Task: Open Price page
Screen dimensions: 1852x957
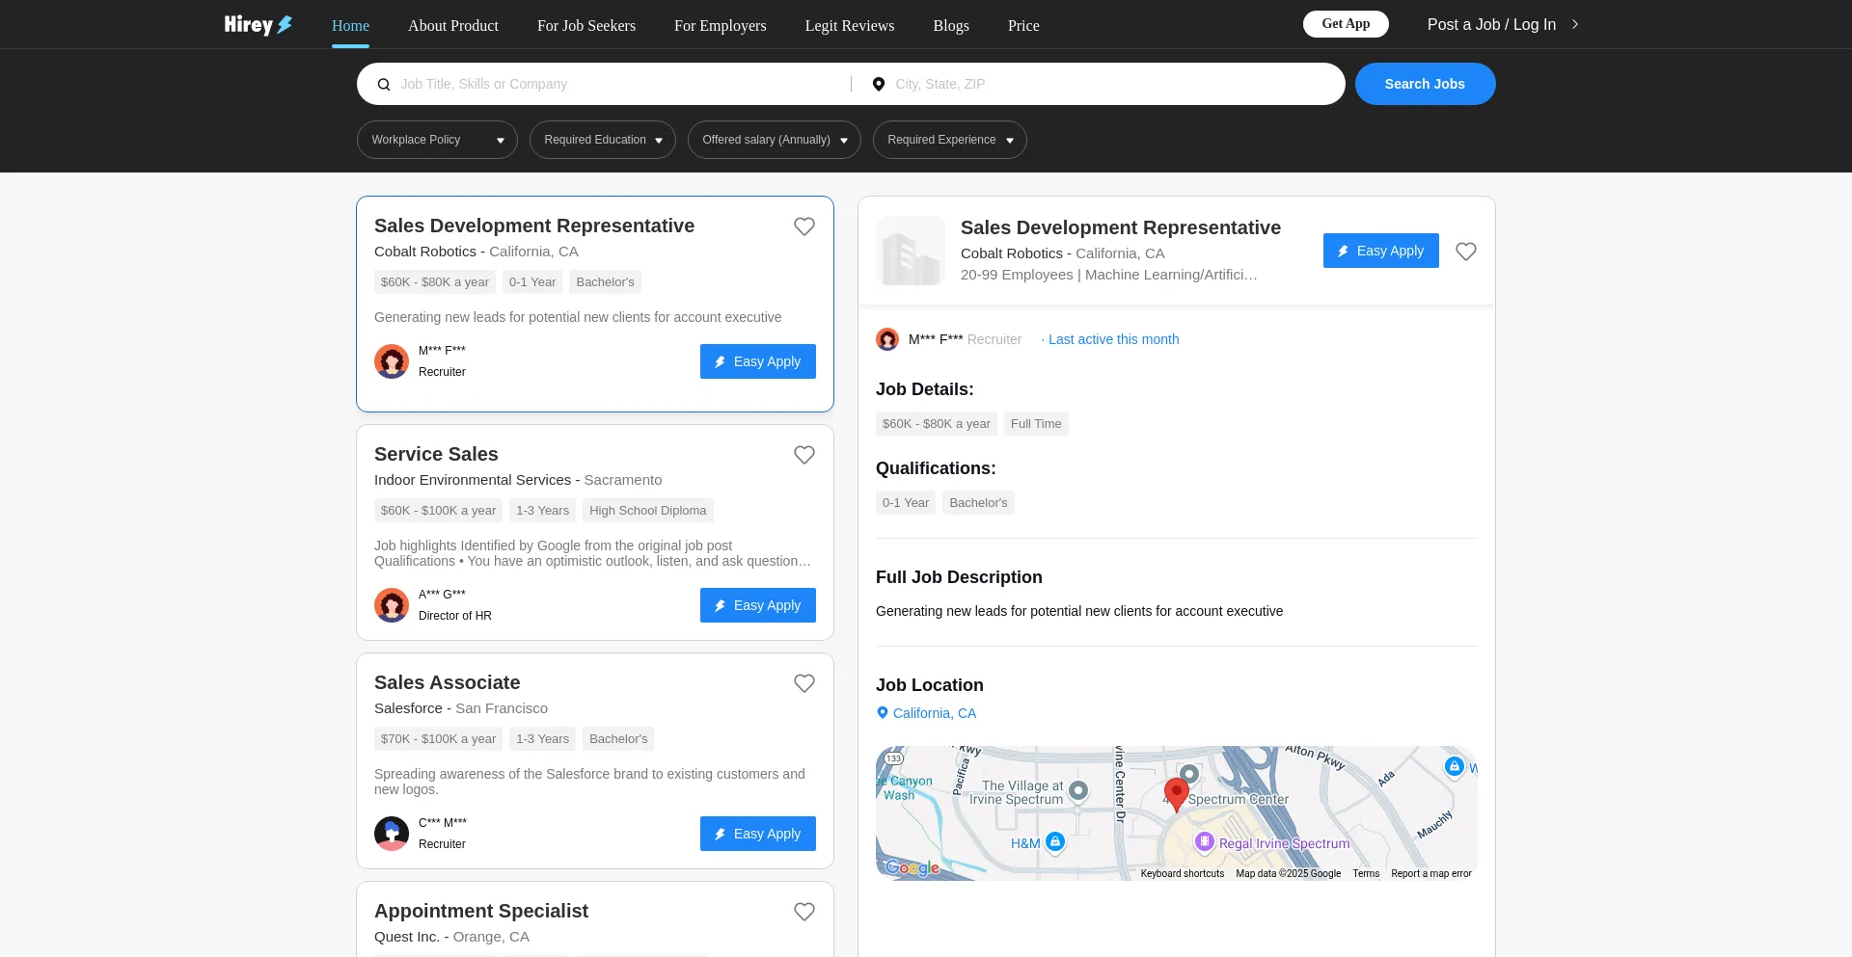Action: tap(1023, 26)
